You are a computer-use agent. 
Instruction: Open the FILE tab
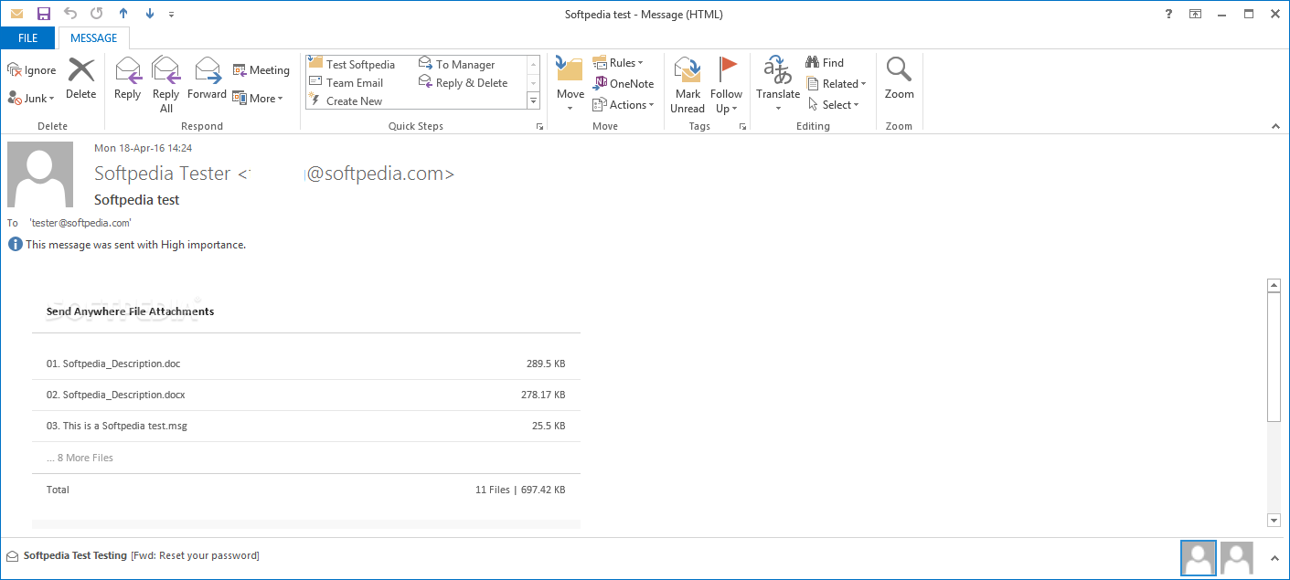coord(28,38)
